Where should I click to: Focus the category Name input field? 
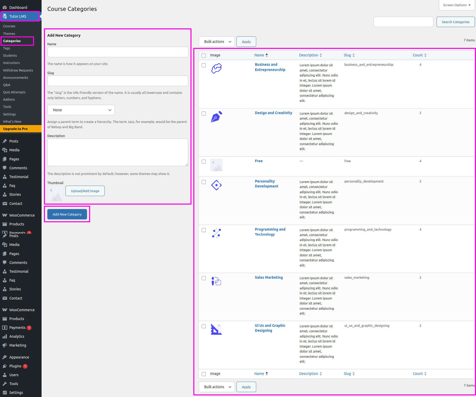118,52
